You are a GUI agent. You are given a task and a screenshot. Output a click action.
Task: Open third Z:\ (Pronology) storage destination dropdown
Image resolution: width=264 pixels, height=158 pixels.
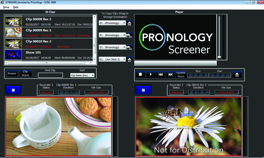coord(112,47)
